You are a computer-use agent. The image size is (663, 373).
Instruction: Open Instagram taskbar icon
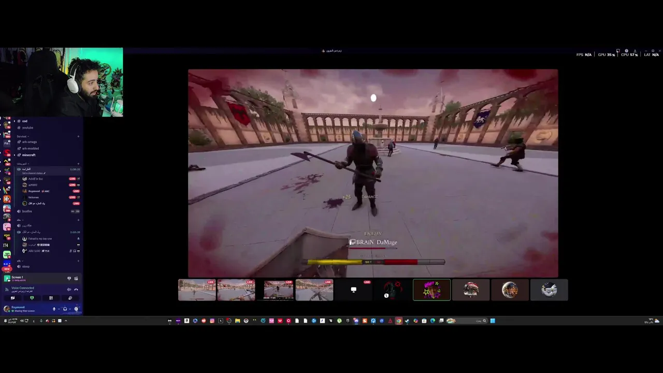click(212, 321)
